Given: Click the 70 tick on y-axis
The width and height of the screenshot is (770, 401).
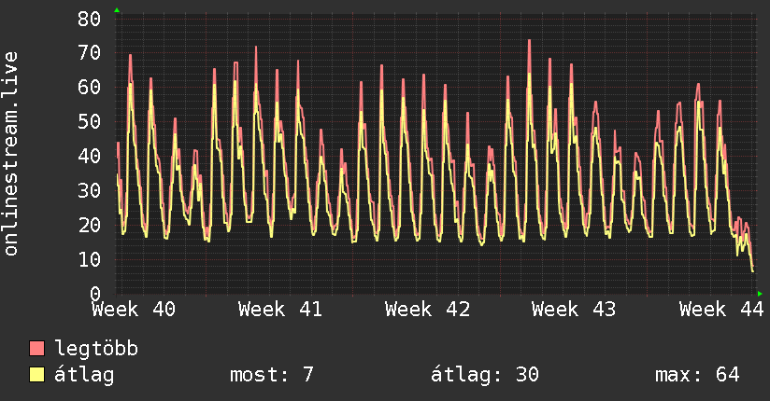Looking at the screenshot, I should click(90, 53).
